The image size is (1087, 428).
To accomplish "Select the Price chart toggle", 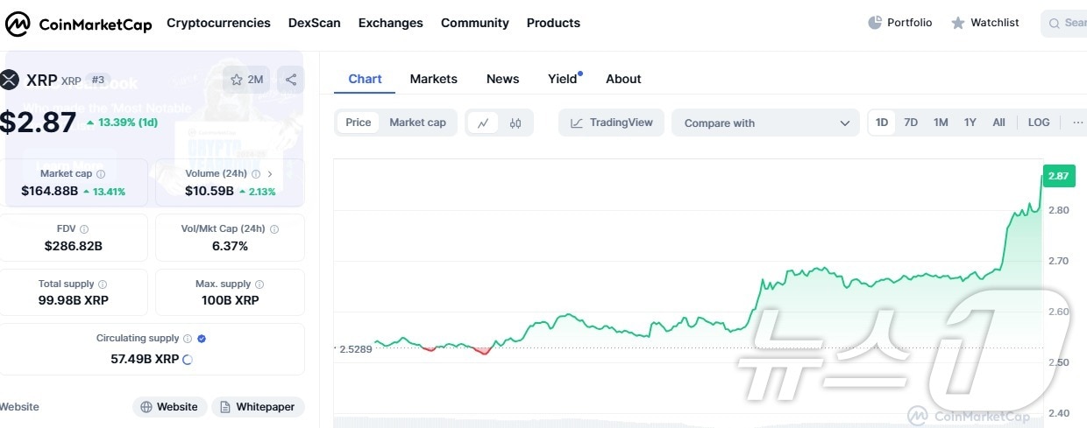I will [x=358, y=123].
